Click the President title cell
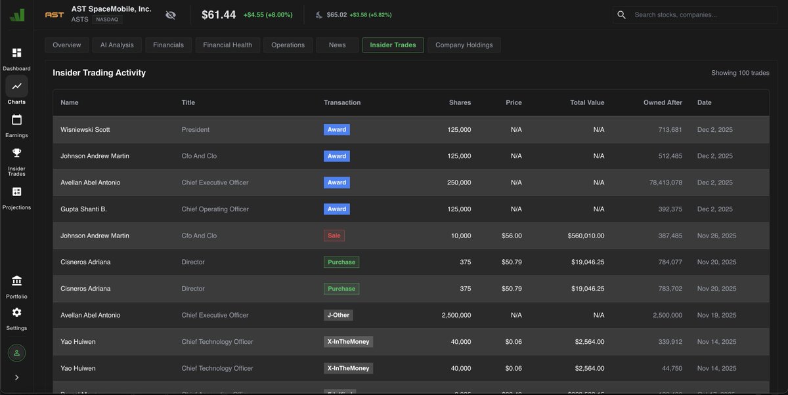The image size is (788, 395). 196,130
